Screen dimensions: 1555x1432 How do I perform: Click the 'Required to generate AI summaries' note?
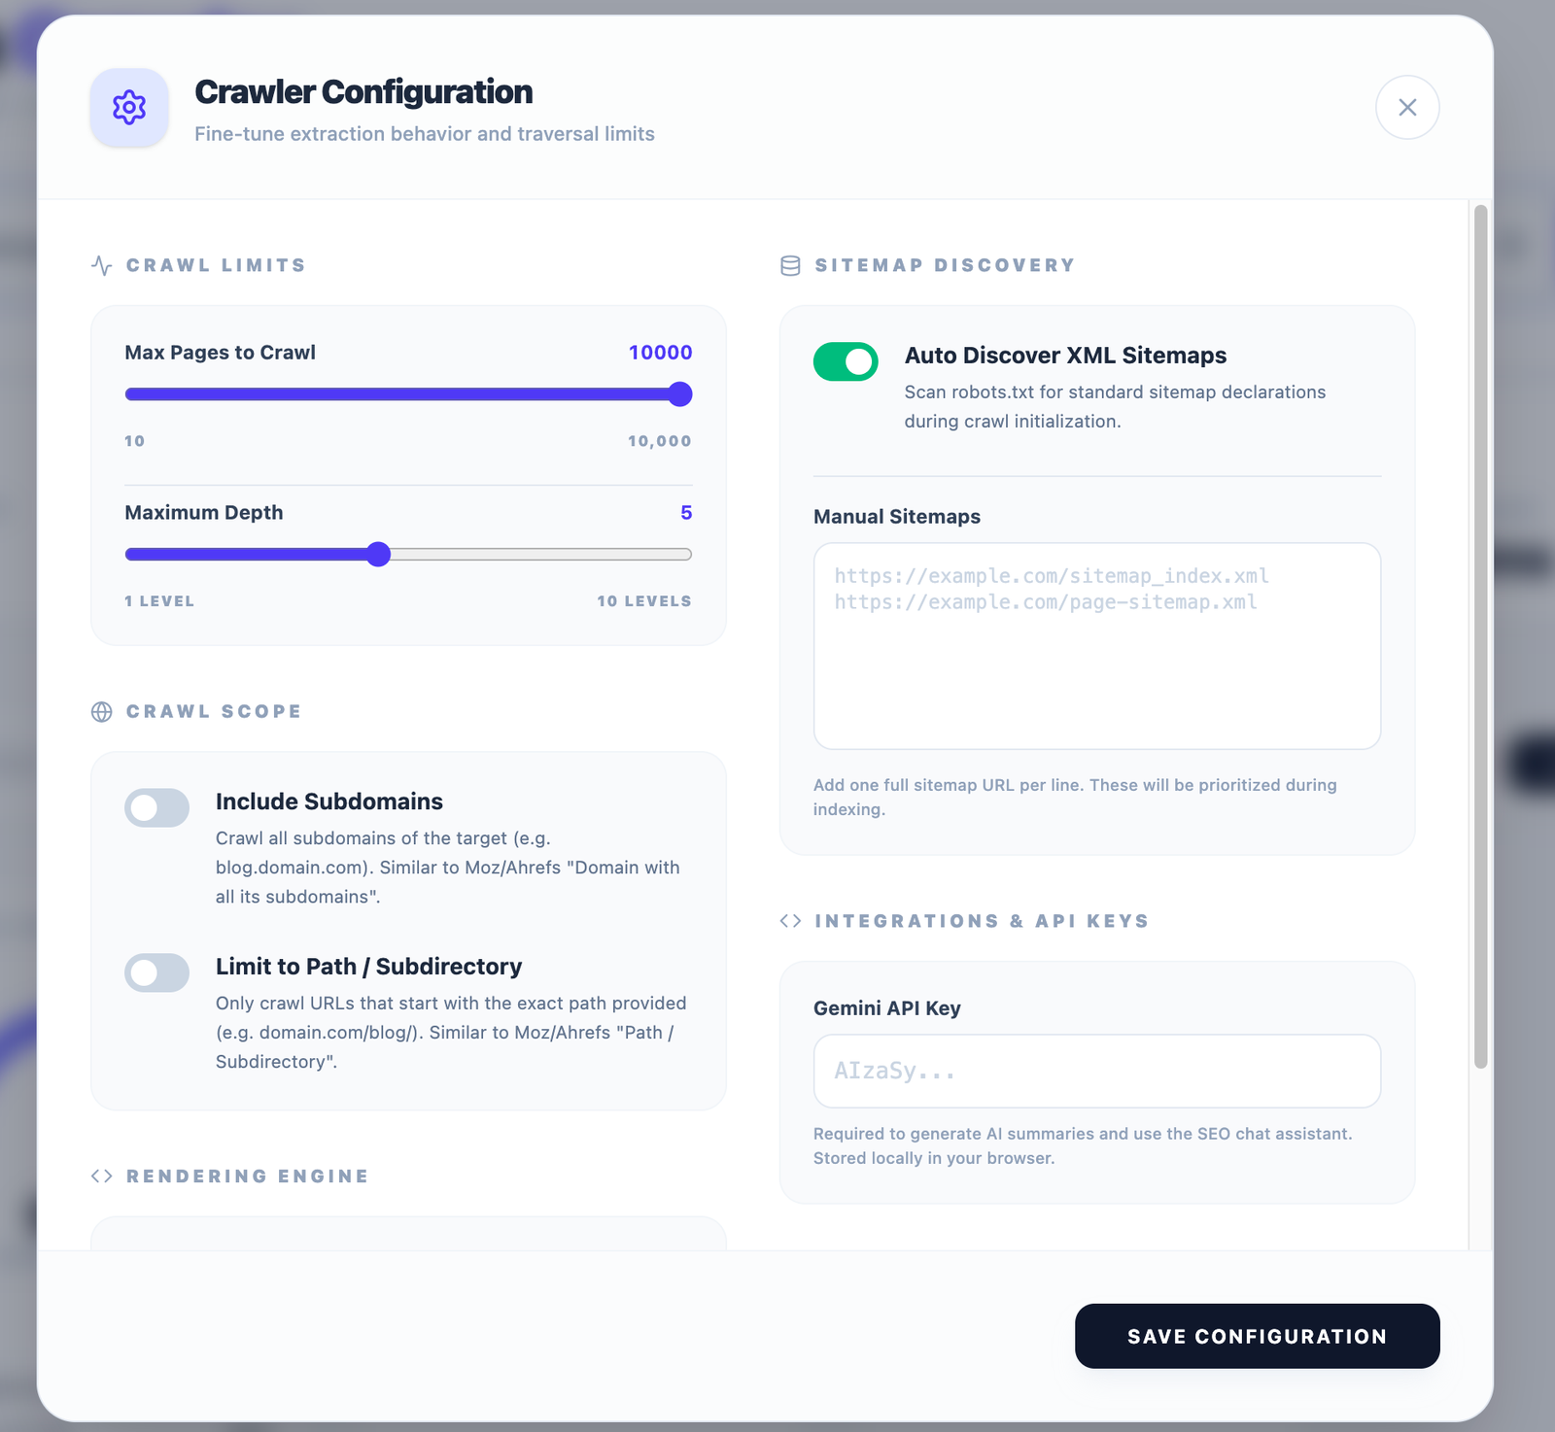[1083, 1145]
